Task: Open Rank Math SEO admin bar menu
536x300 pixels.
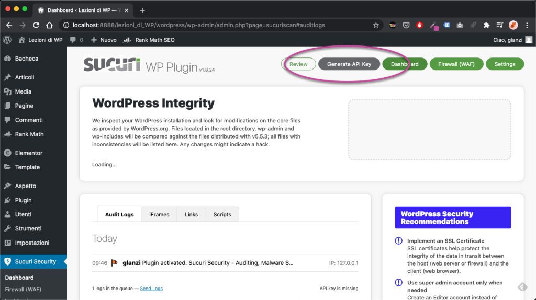Action: 149,40
